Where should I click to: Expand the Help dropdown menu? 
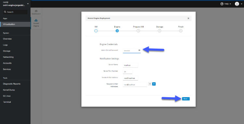[230, 4]
